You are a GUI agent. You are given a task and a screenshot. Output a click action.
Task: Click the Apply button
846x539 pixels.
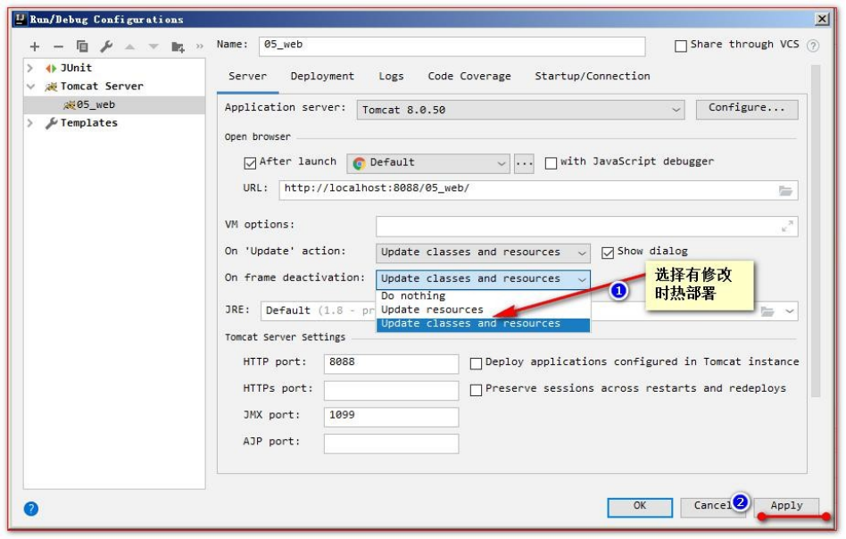coord(786,507)
